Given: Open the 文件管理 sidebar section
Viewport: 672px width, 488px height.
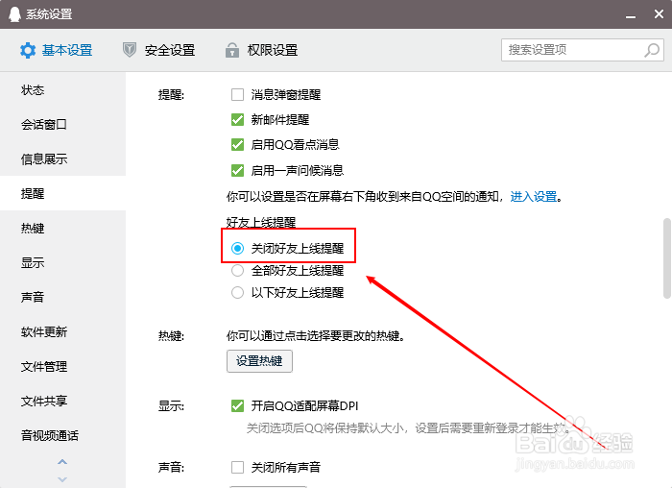Looking at the screenshot, I should [62, 367].
